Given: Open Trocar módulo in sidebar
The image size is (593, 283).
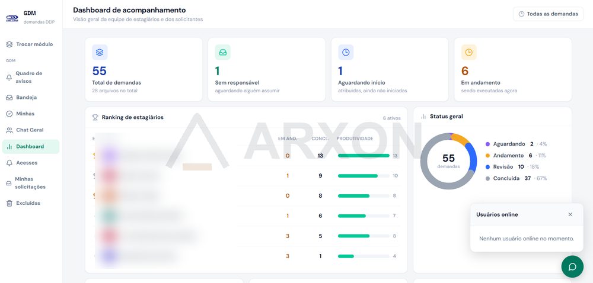Looking at the screenshot, I should point(31,44).
